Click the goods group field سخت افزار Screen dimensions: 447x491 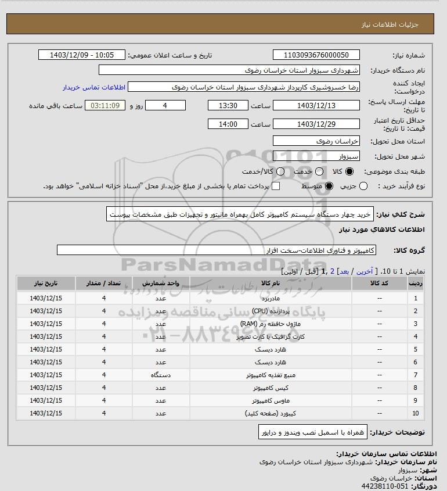pyautogui.click(x=217, y=250)
